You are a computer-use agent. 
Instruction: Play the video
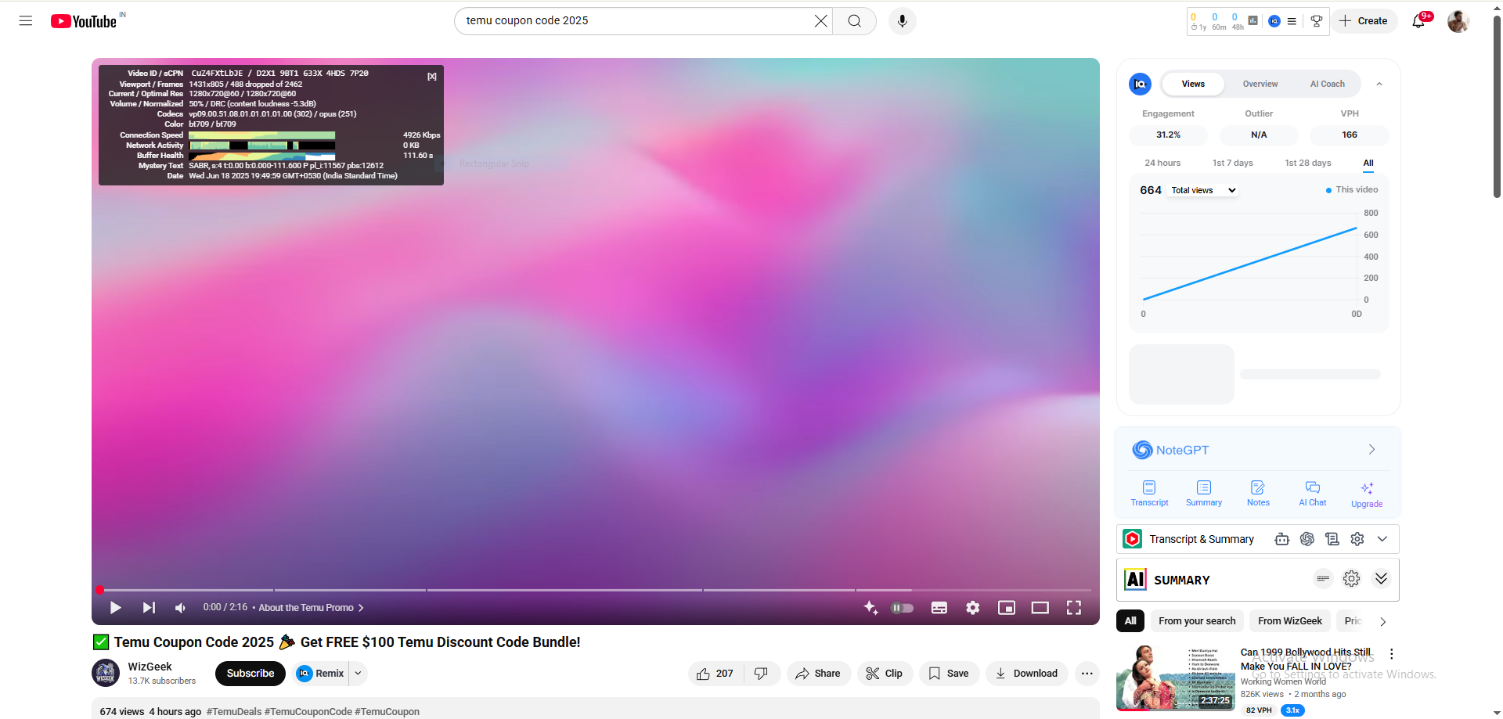115,608
